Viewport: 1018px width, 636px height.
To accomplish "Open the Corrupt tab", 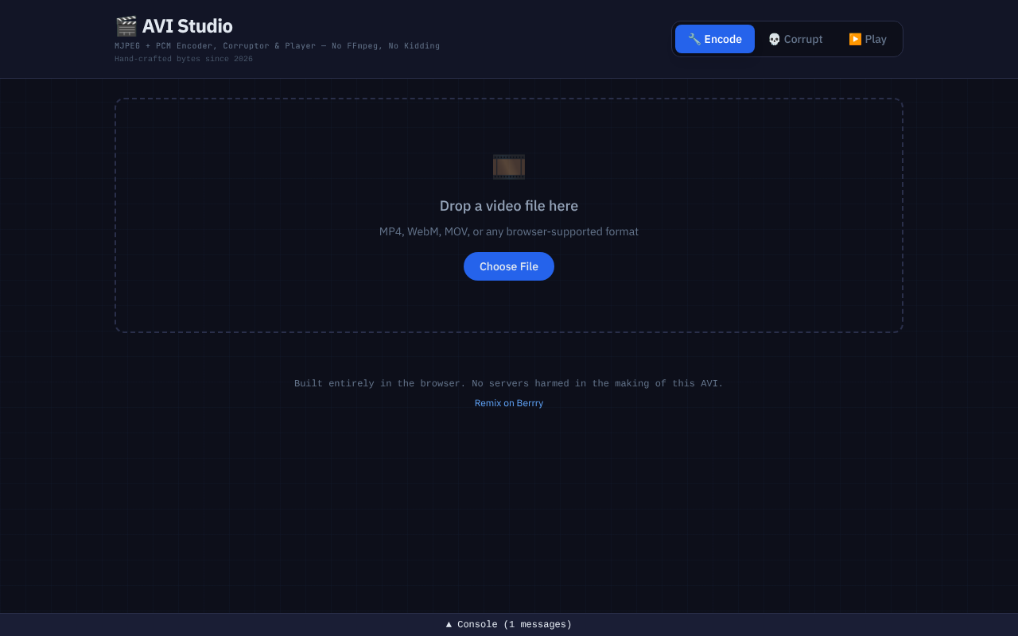I will pyautogui.click(x=795, y=39).
